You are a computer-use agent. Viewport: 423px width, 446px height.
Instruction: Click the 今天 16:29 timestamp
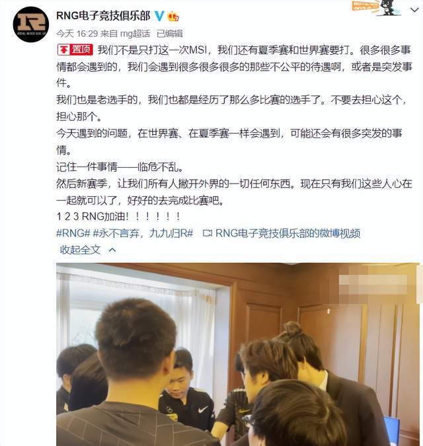click(77, 34)
